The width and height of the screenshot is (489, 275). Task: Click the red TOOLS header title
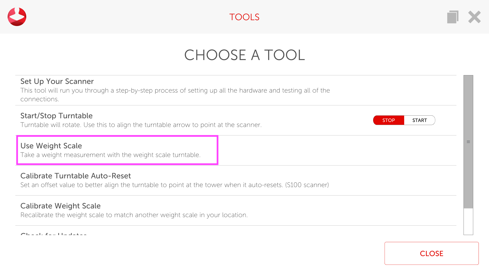(x=244, y=17)
